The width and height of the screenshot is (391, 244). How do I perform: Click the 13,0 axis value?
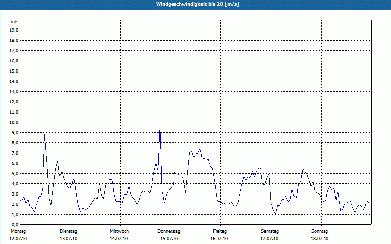point(14,92)
